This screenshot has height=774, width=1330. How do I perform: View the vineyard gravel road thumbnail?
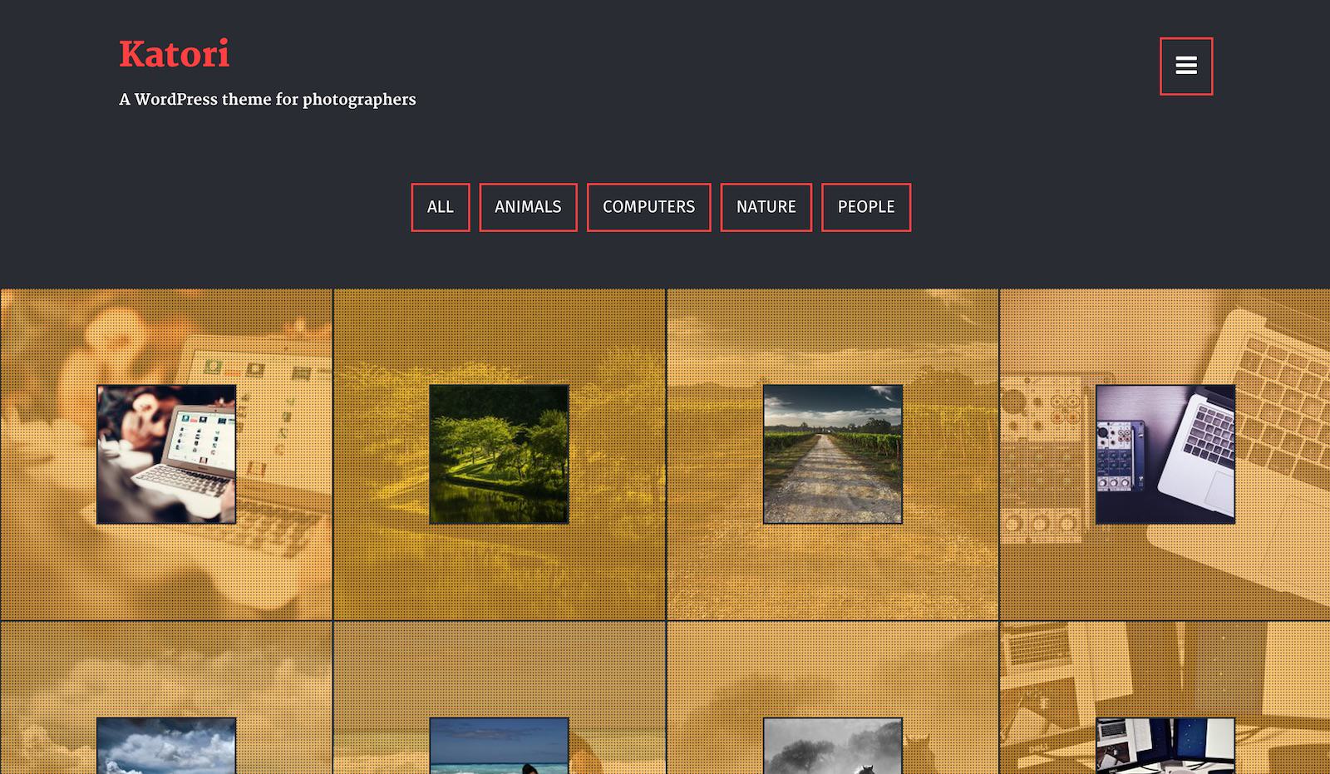[x=832, y=454]
